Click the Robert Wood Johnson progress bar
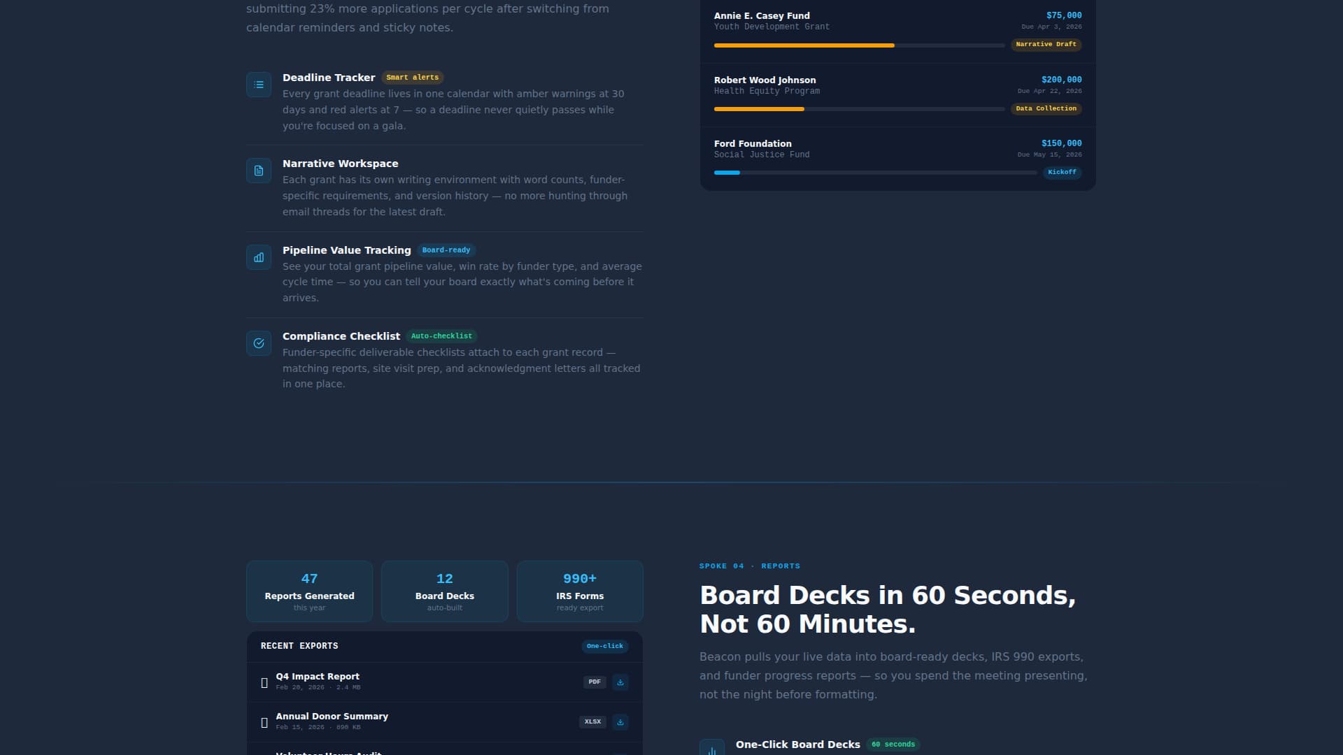The width and height of the screenshot is (1343, 755). (x=859, y=109)
